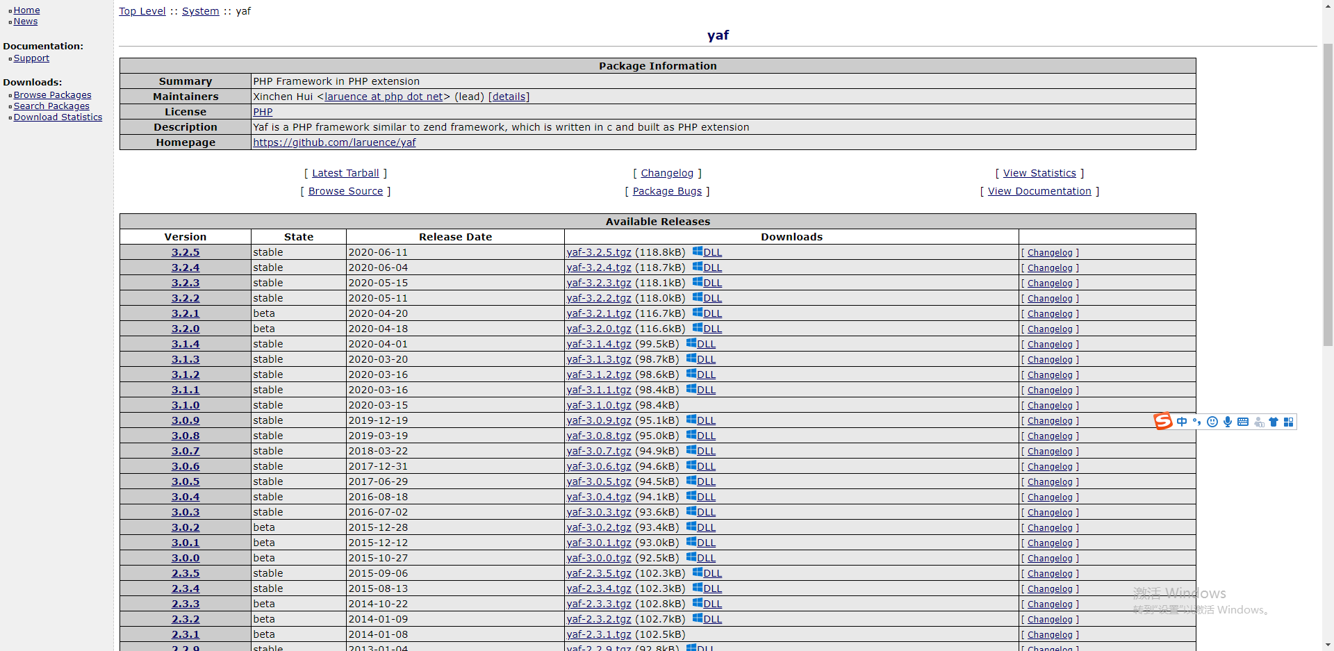Open version 3.1.0 release page
Viewport: 1334px width, 651px height.
(186, 405)
